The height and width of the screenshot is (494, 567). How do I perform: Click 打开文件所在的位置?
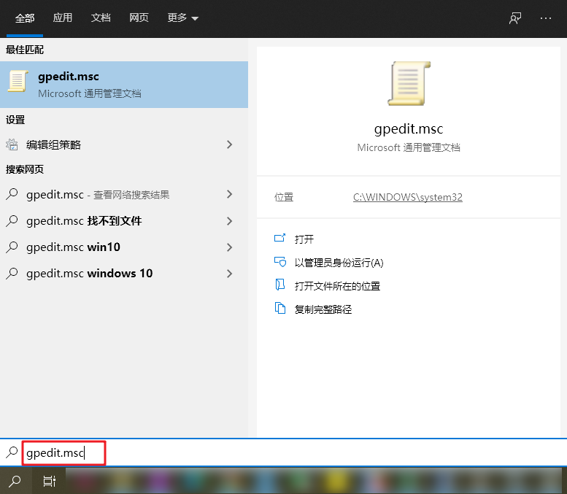[337, 286]
